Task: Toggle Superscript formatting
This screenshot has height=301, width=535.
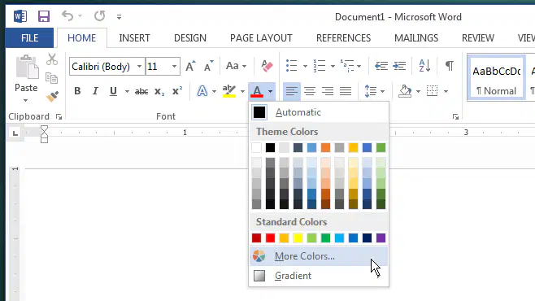Action: [x=177, y=91]
